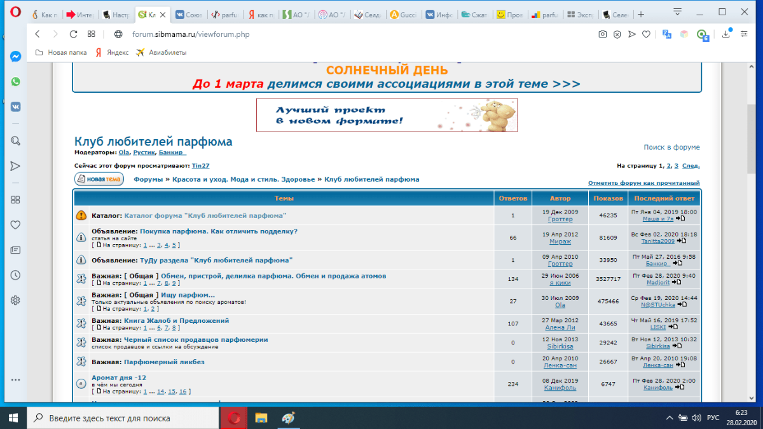Open Facebook Messenger in the sidebar
Viewport: 763px width, 429px height.
(15, 56)
